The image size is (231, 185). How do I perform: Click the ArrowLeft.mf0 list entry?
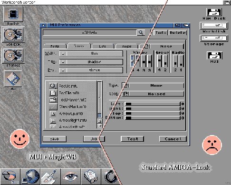click(72, 127)
